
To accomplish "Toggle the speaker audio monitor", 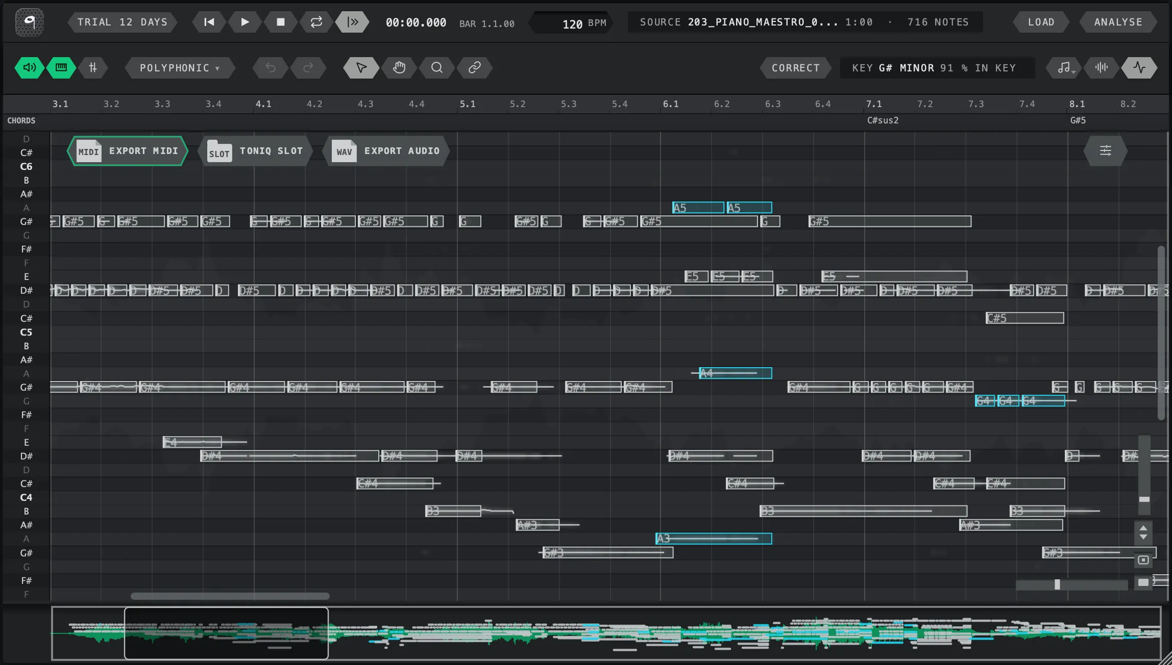I will pyautogui.click(x=29, y=67).
